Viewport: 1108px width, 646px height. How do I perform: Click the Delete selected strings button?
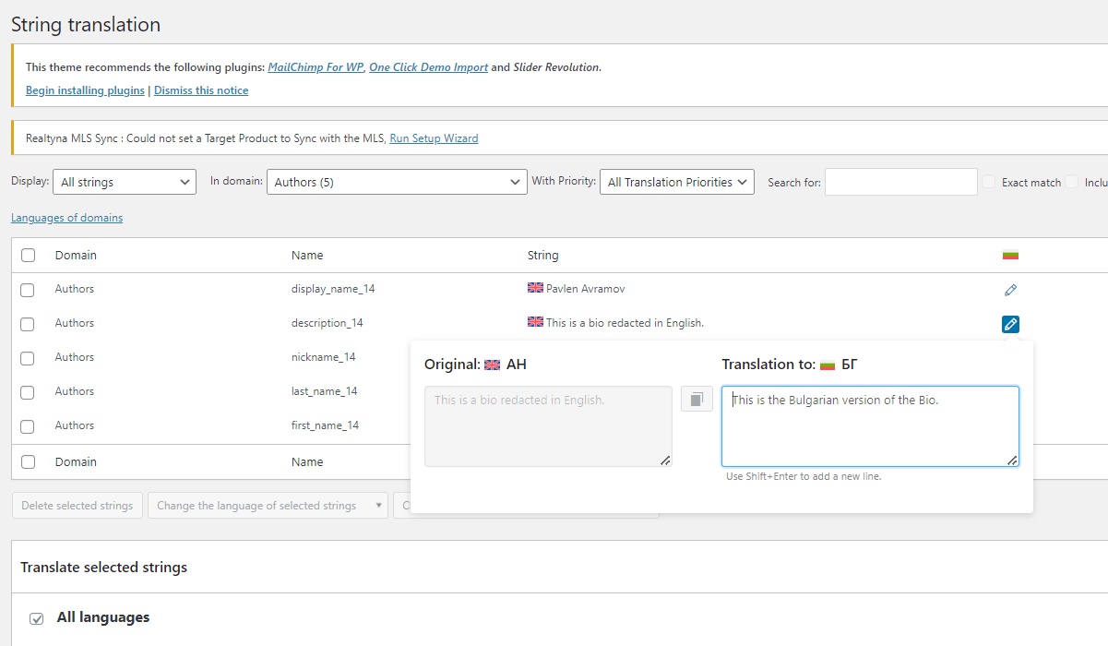point(77,506)
